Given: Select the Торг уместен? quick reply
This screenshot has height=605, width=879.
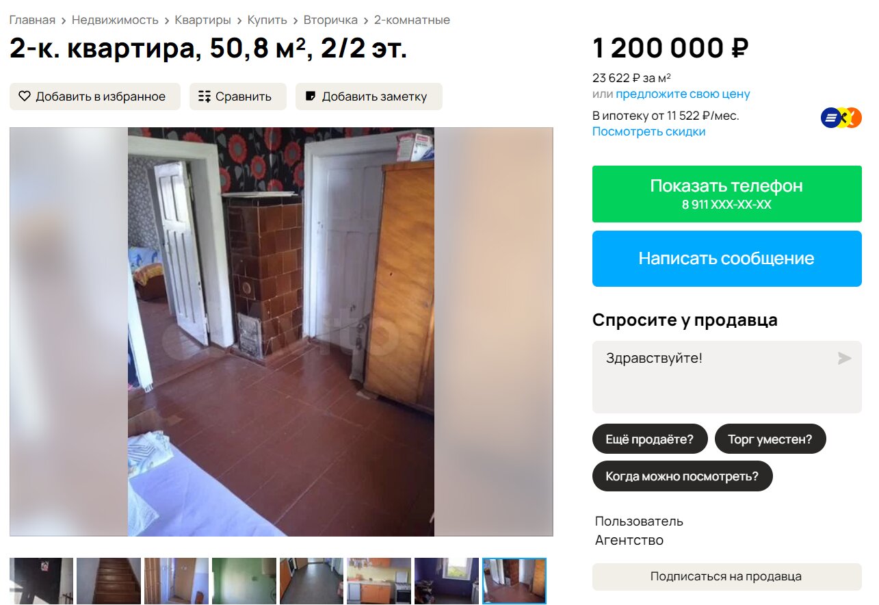Looking at the screenshot, I should 770,439.
